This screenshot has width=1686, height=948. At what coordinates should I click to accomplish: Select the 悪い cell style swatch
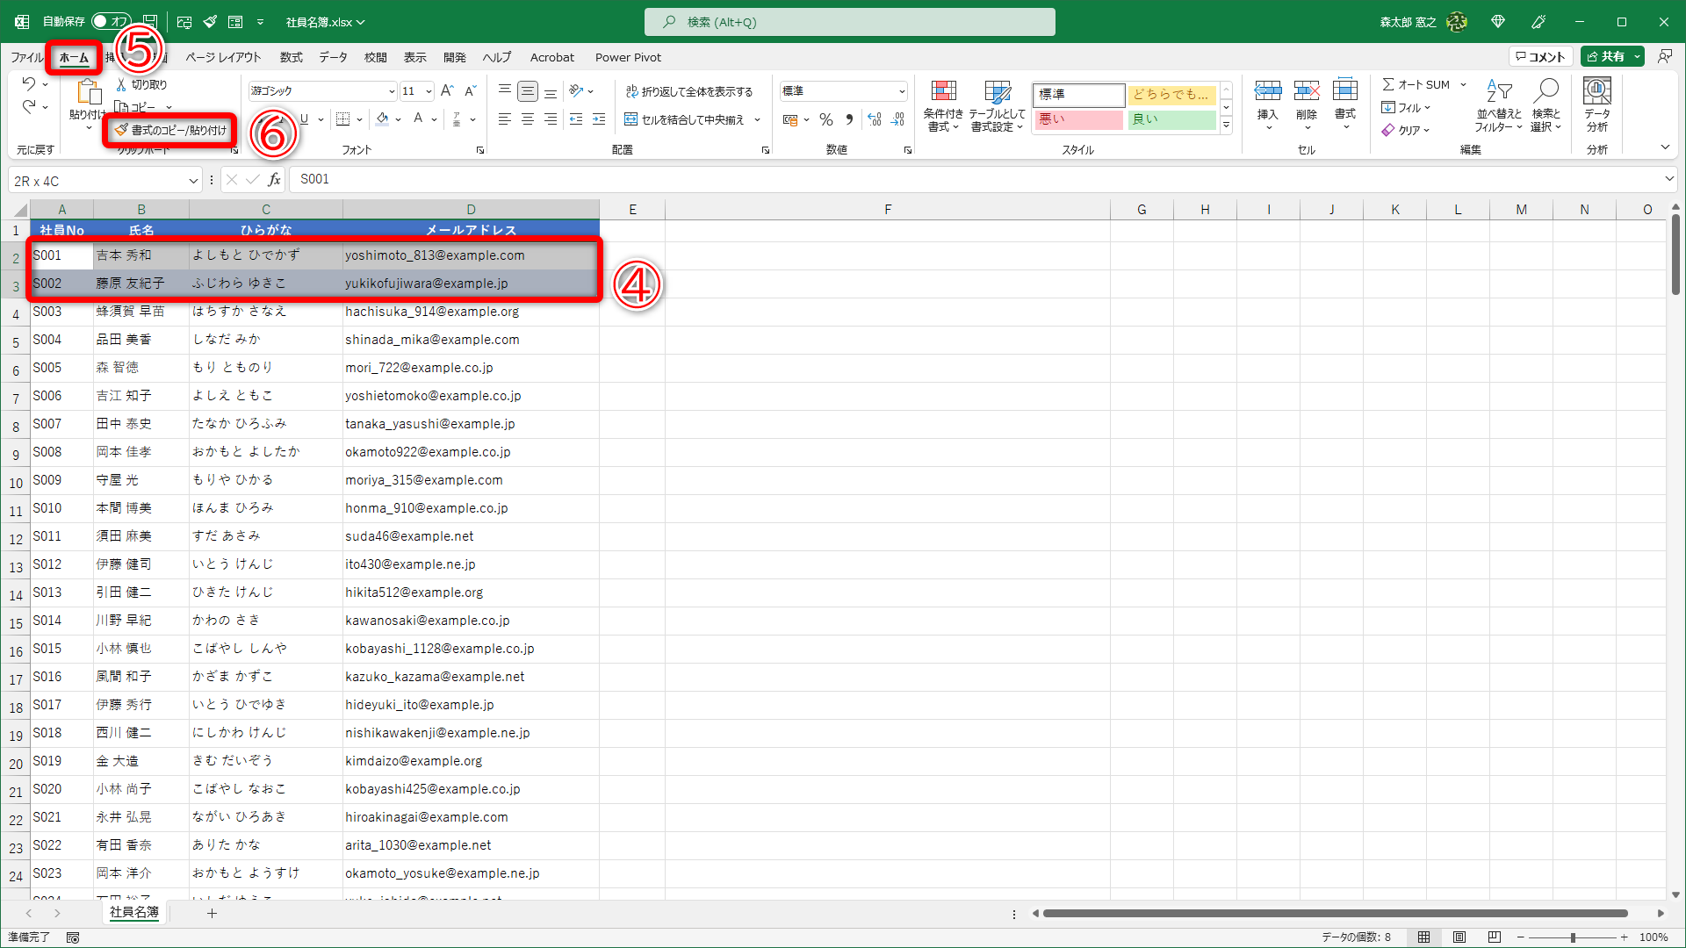(x=1078, y=119)
